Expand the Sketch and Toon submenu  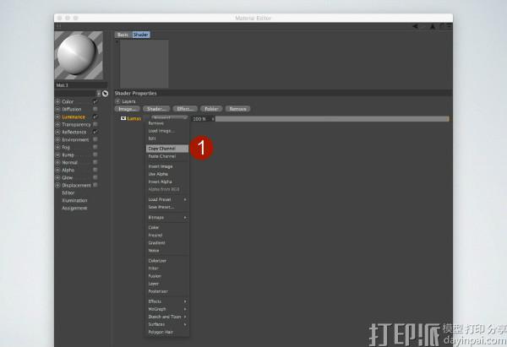[x=167, y=317]
